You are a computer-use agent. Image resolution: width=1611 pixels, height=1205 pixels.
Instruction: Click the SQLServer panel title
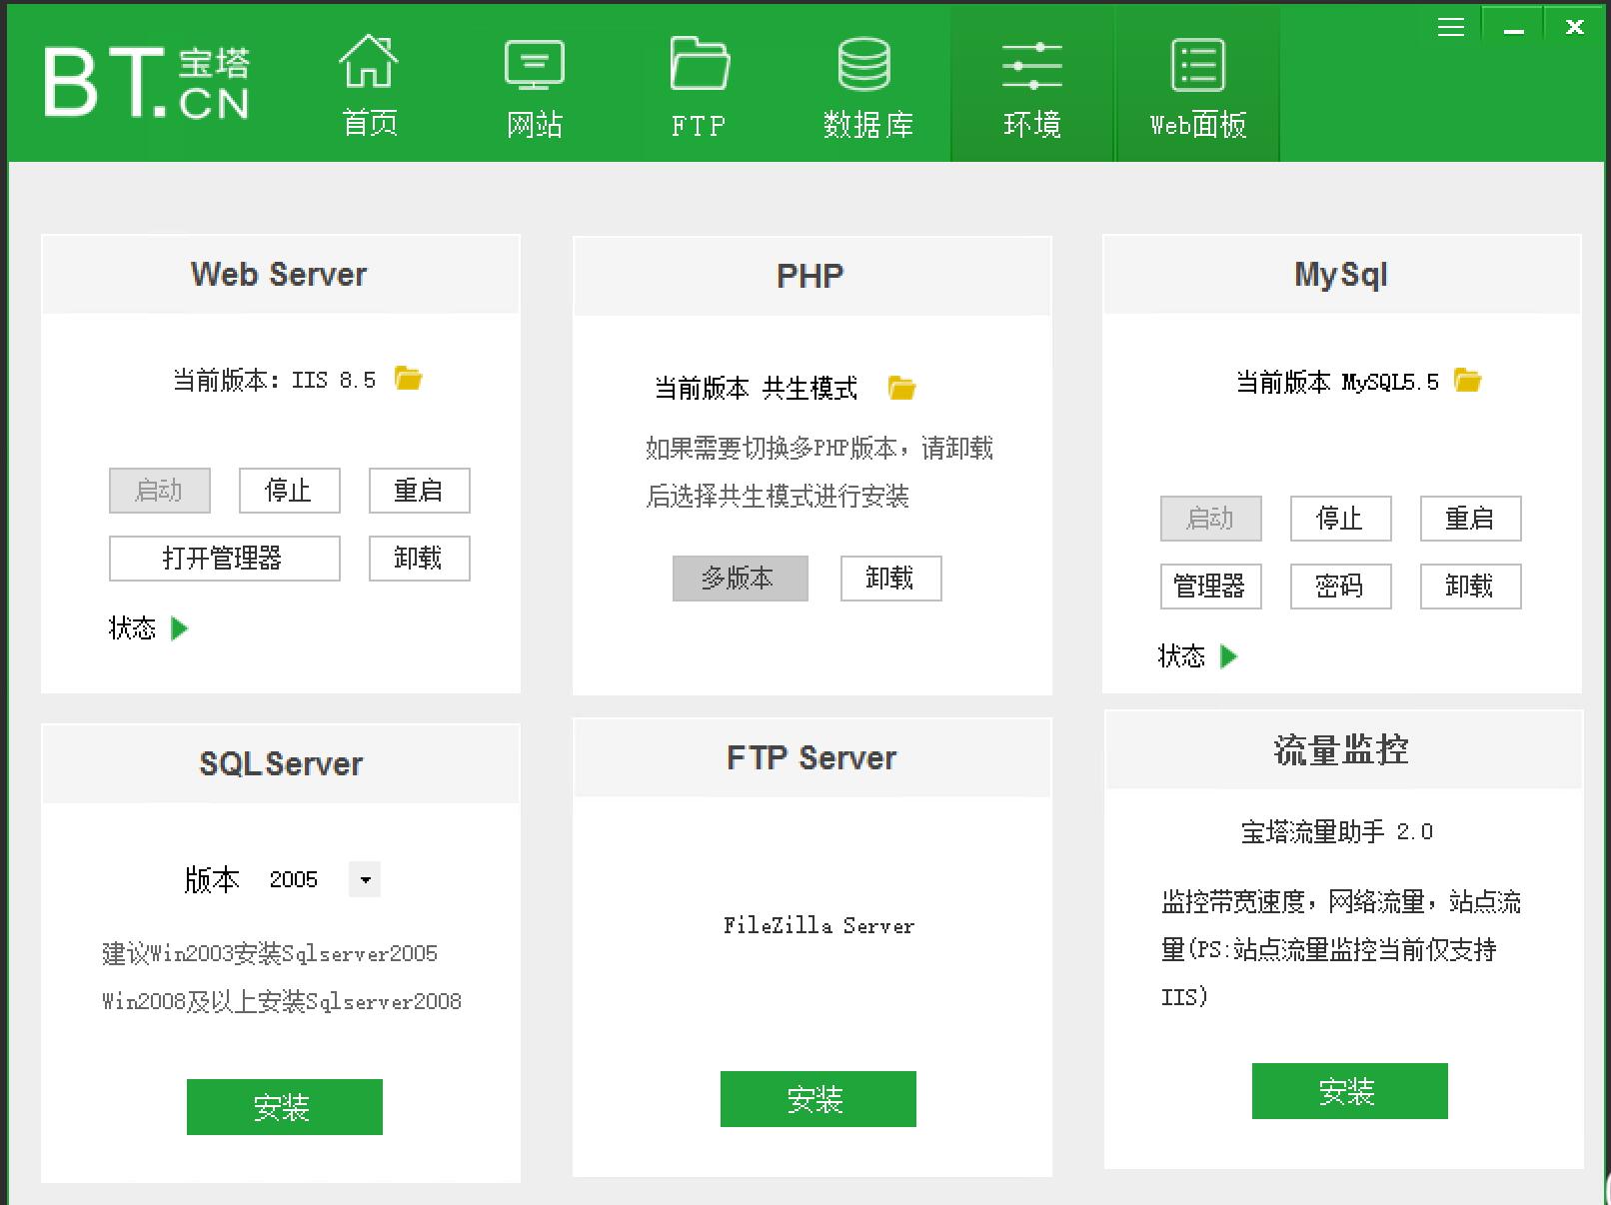[x=281, y=764]
